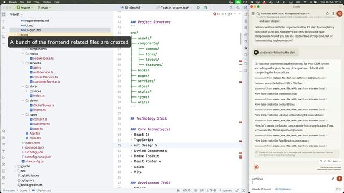Open the View menu
Screen dimensions: 344x193
coord(37,2)
